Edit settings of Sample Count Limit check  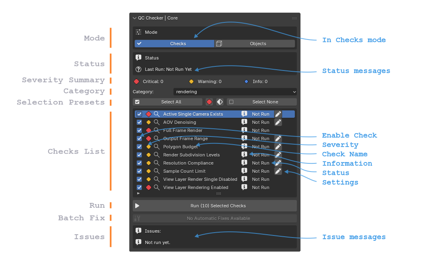tap(278, 171)
